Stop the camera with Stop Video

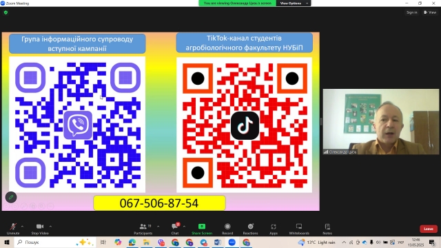40,229
